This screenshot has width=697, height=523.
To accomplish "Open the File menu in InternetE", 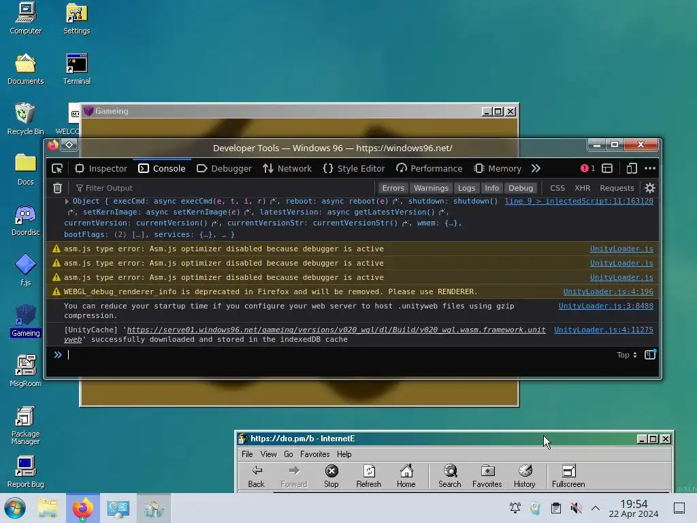I will (x=247, y=454).
